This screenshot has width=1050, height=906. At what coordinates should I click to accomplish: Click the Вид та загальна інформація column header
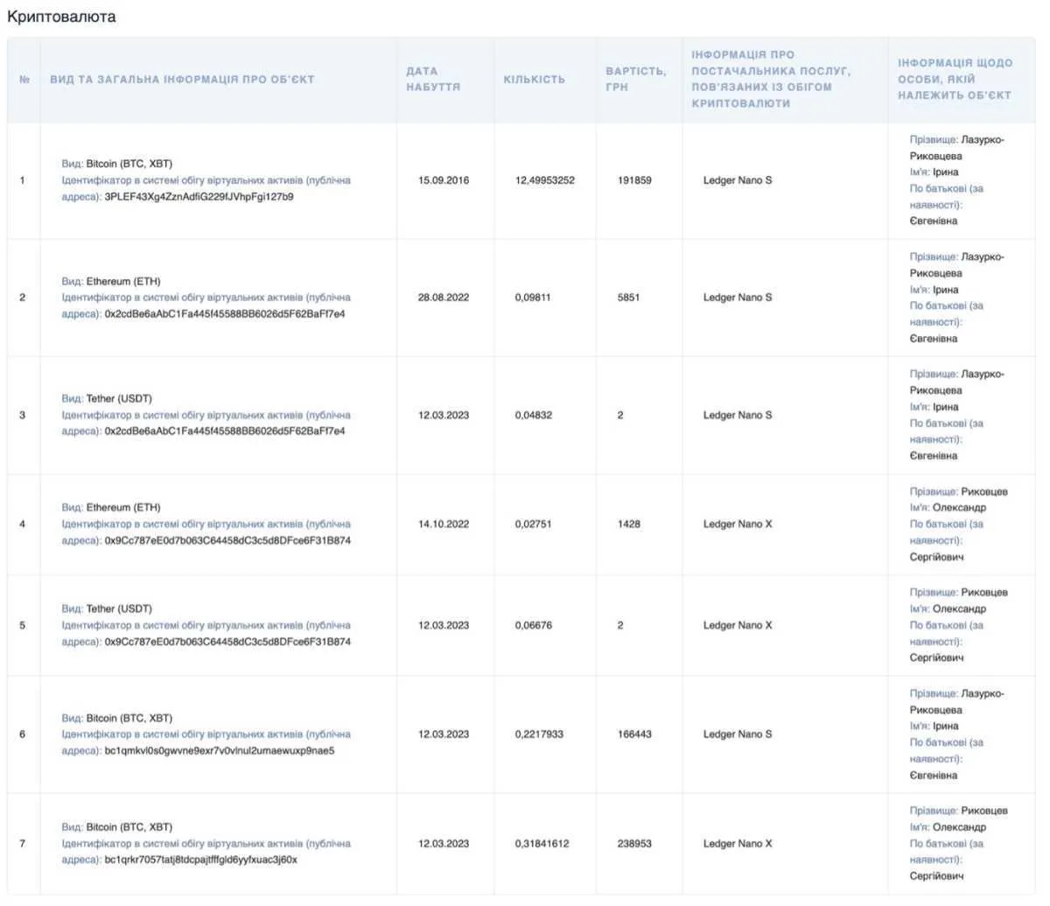click(182, 79)
